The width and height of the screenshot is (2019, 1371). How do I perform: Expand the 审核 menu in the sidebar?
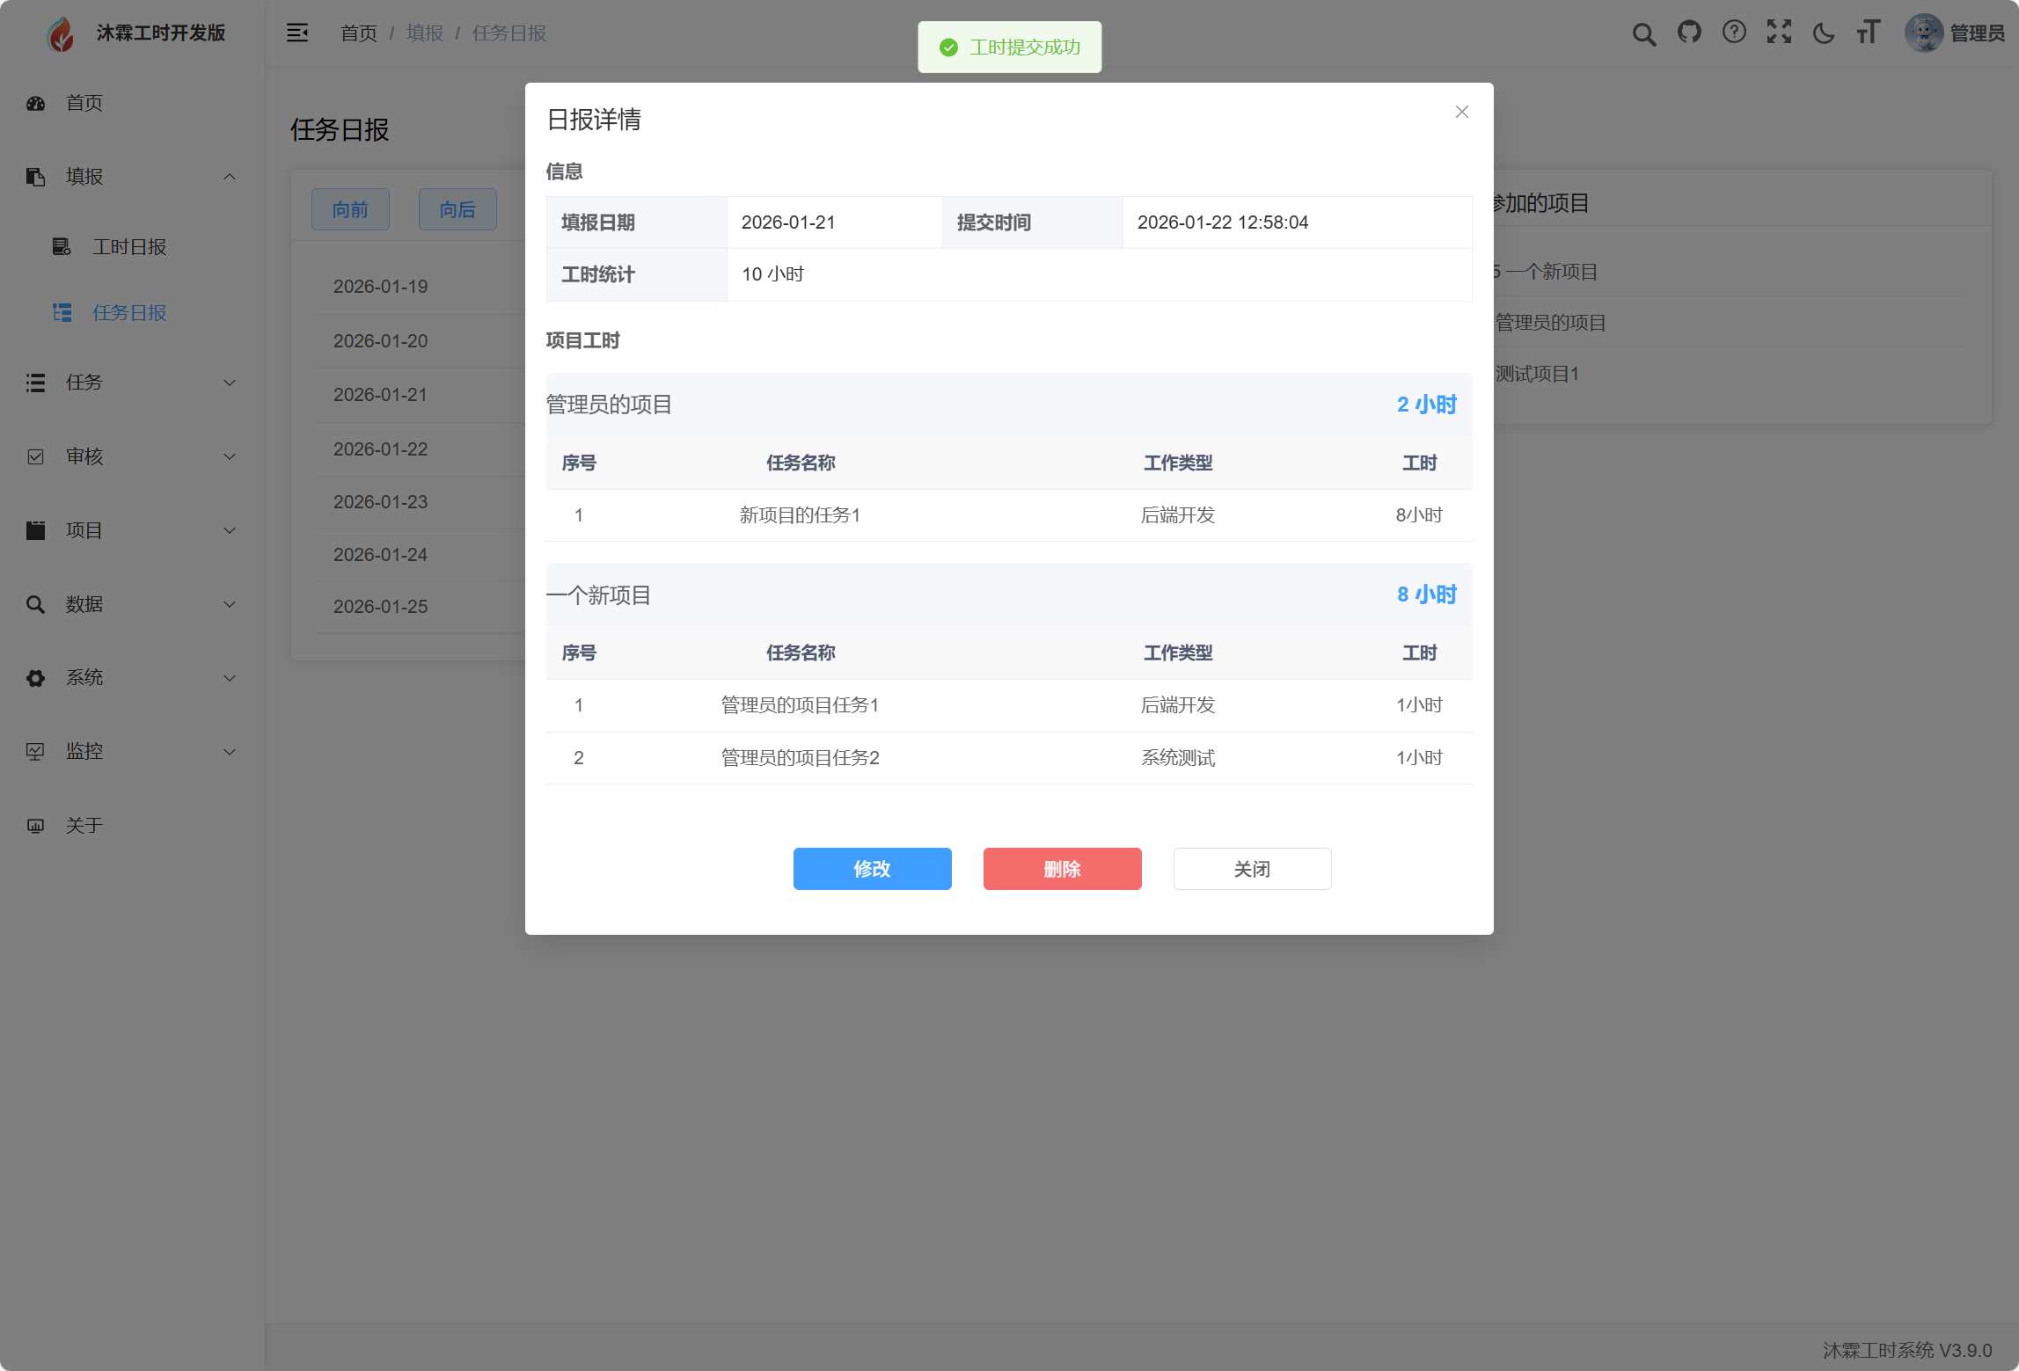pos(128,456)
